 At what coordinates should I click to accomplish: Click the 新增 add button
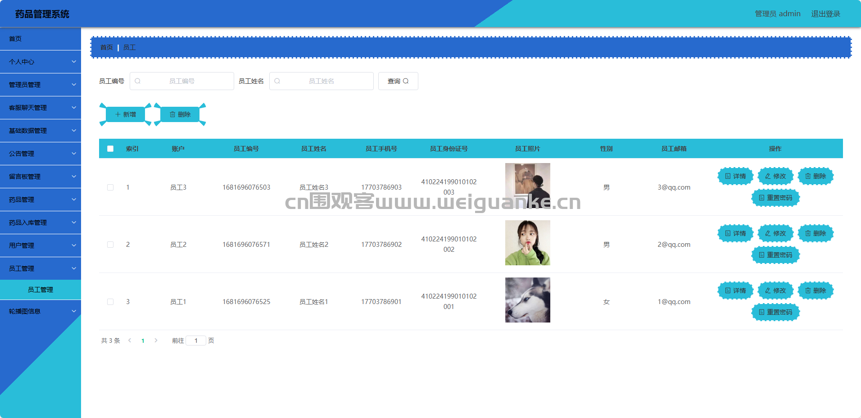[x=125, y=114]
